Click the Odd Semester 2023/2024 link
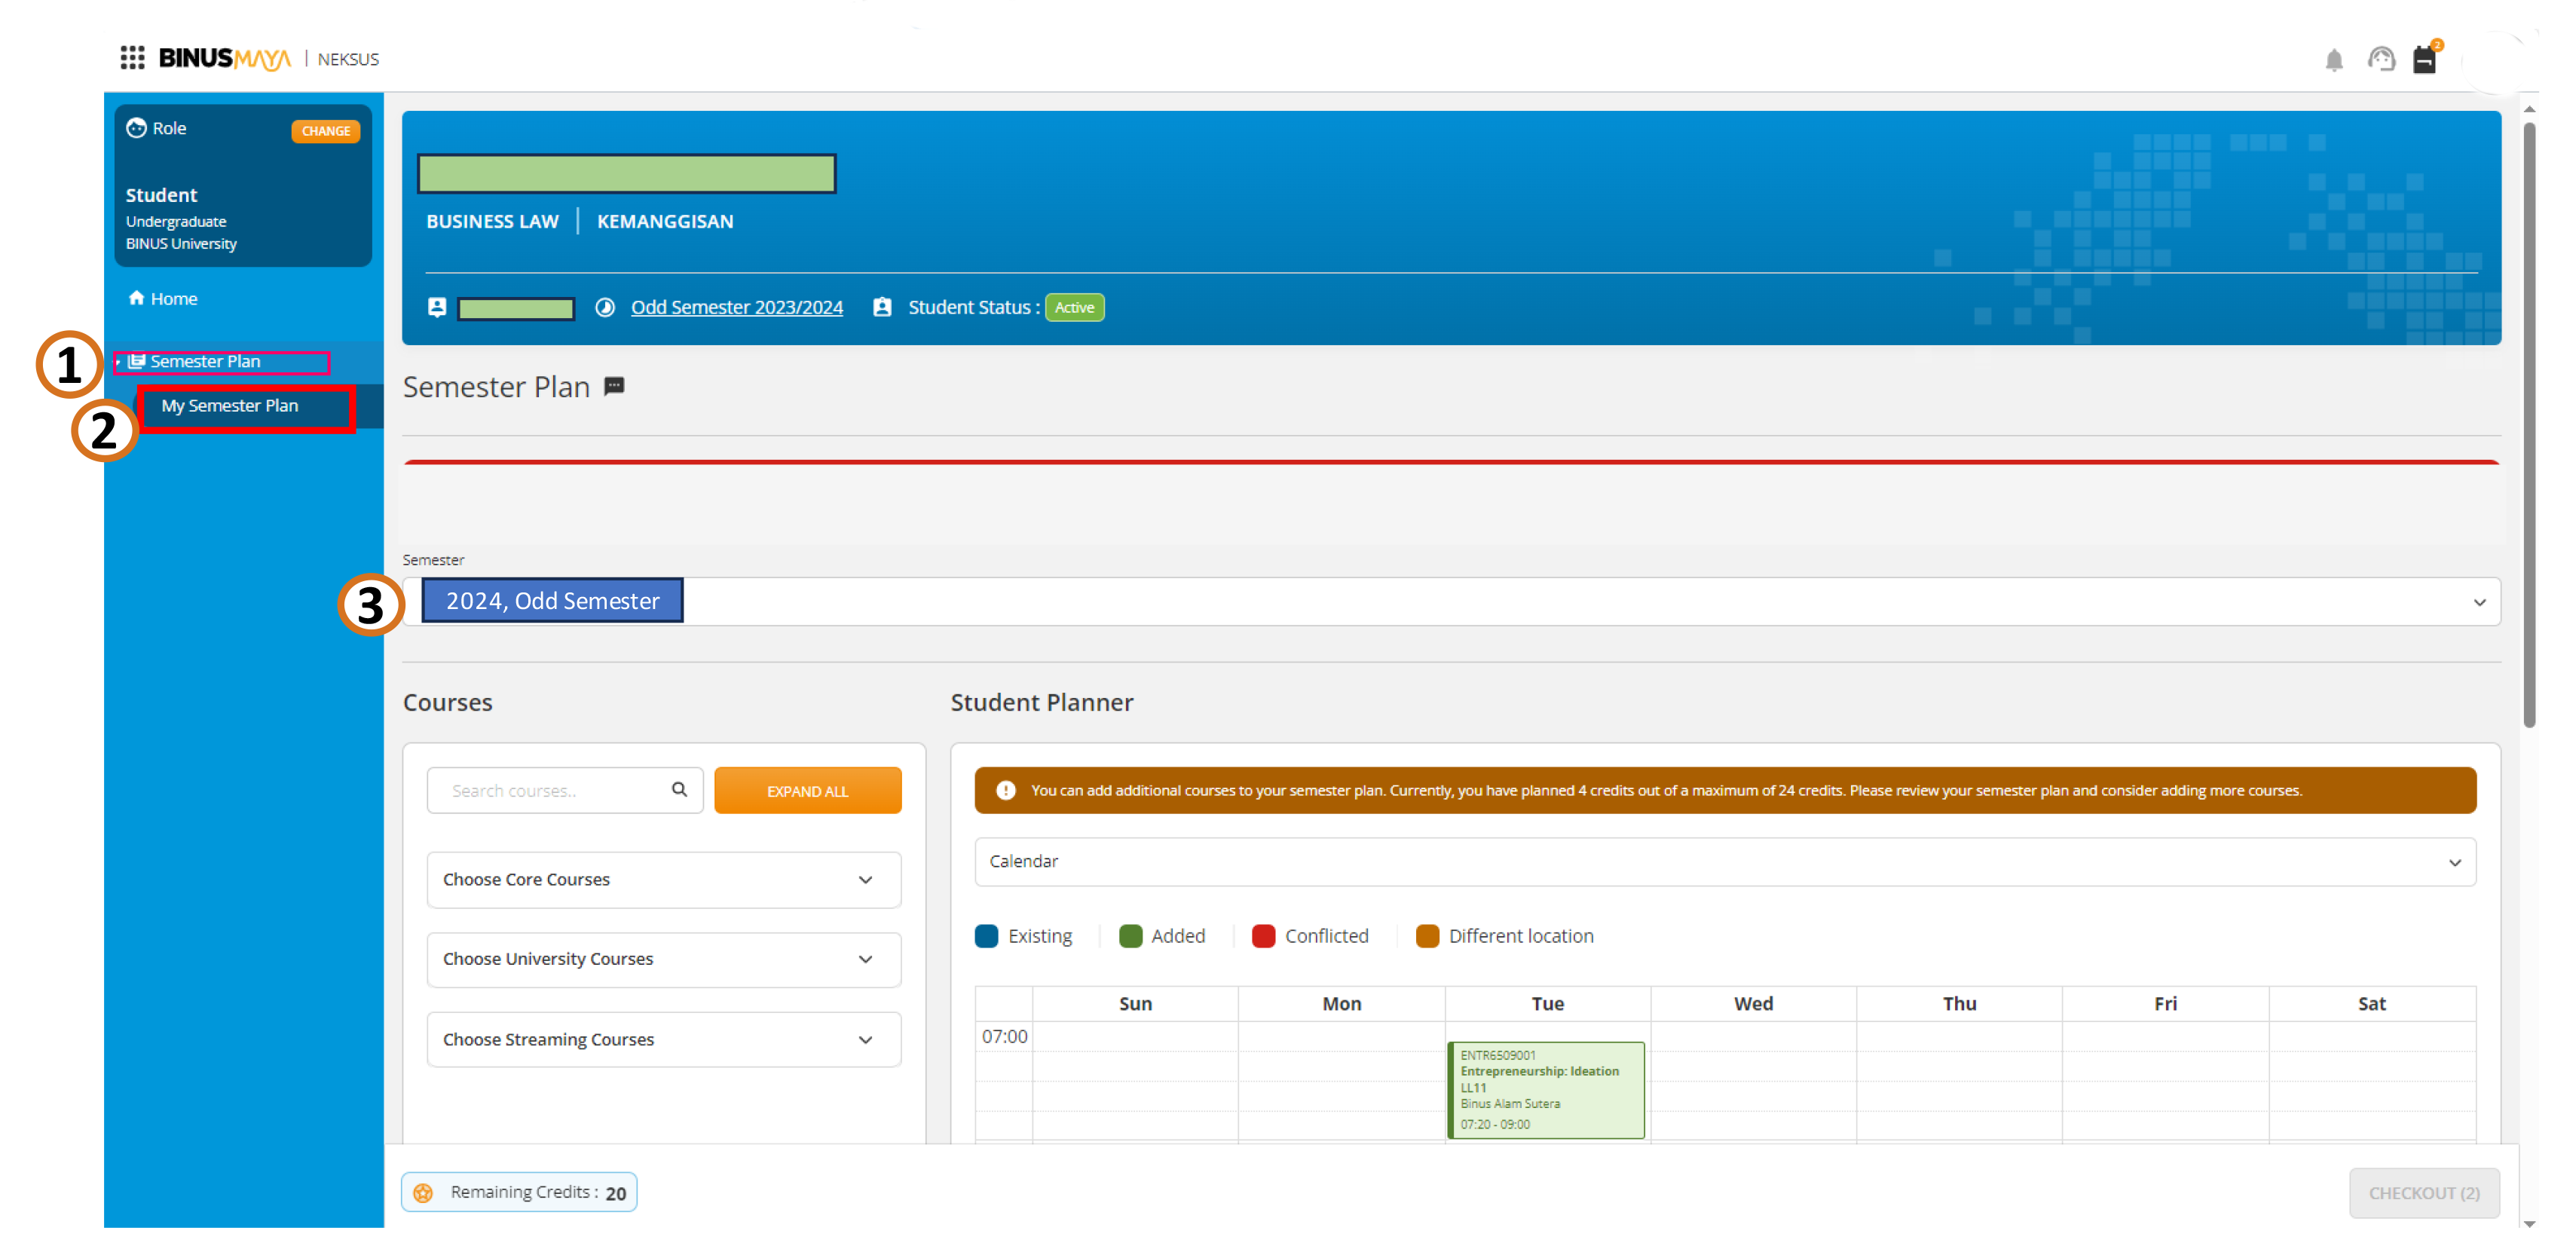 (736, 308)
